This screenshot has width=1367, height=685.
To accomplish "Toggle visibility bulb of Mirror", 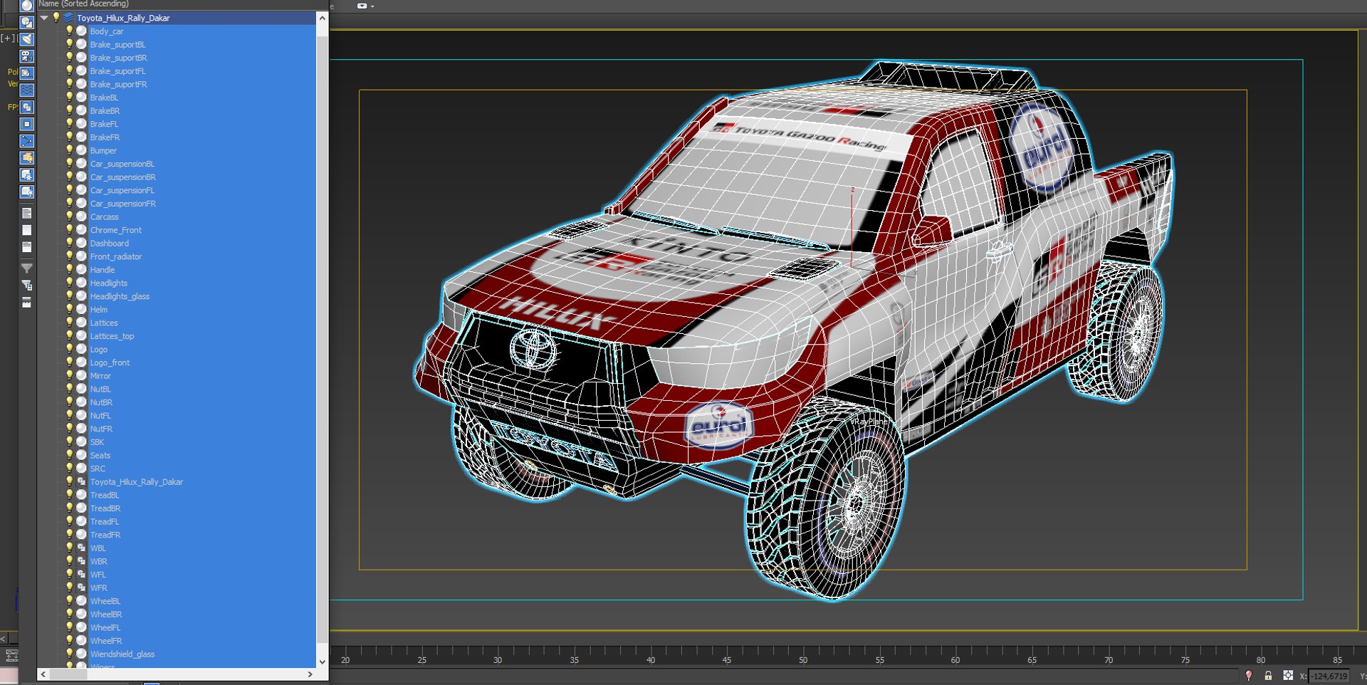I will click(x=70, y=375).
